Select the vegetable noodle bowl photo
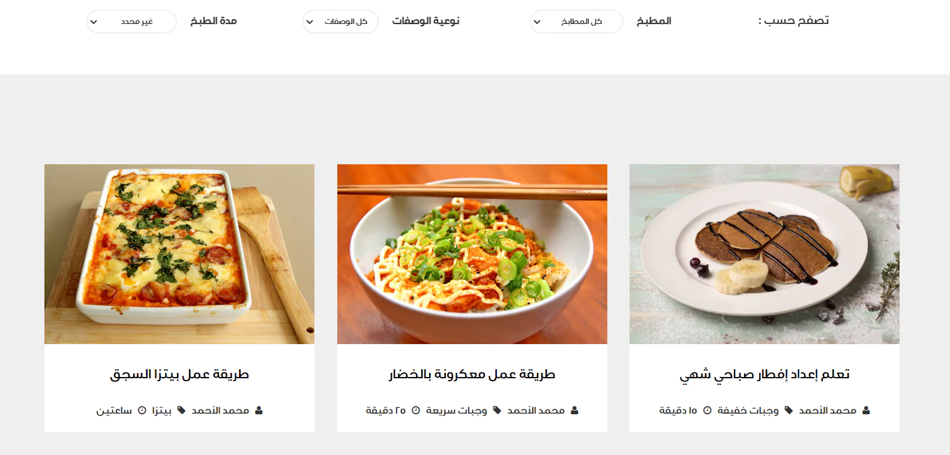This screenshot has width=950, height=455. (x=472, y=254)
